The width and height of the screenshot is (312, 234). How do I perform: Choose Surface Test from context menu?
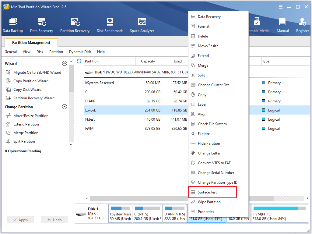point(212,192)
